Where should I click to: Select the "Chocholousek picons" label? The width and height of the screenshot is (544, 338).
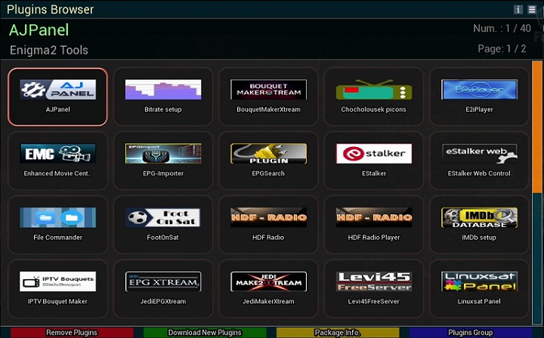374,109
